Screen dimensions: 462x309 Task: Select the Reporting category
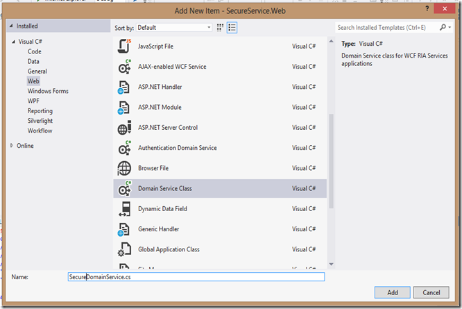pos(40,111)
